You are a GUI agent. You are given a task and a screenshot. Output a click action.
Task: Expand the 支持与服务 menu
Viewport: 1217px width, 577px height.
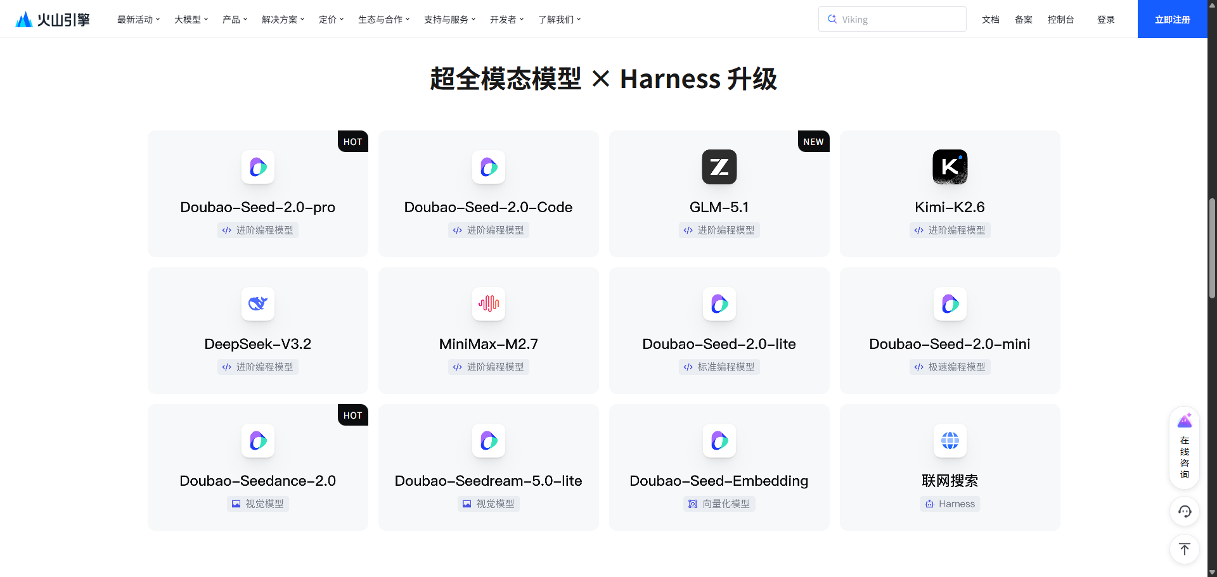[449, 20]
